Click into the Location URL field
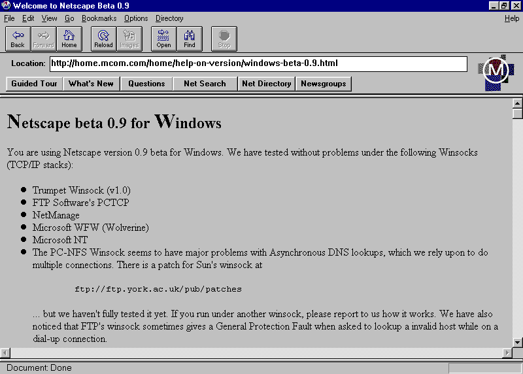Screen dimensions: 523x374 (x=258, y=63)
